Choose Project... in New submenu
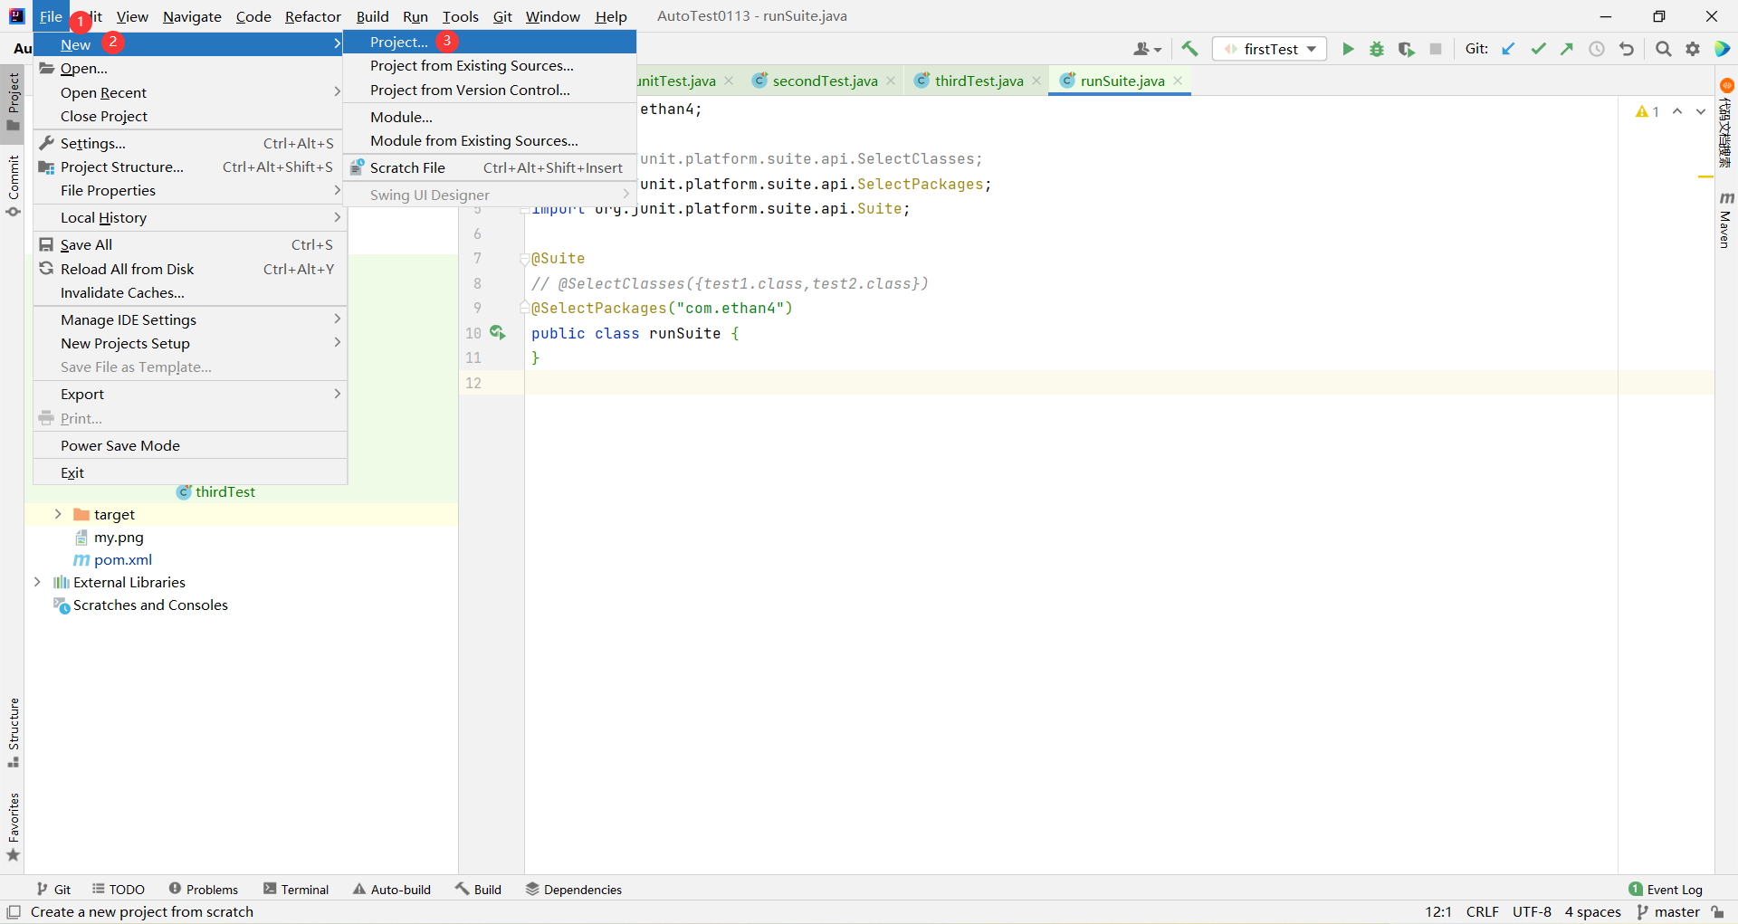 (490, 42)
